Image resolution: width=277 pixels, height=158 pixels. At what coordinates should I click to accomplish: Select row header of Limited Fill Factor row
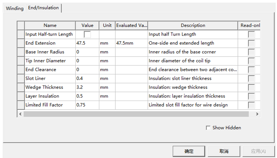click(21, 105)
